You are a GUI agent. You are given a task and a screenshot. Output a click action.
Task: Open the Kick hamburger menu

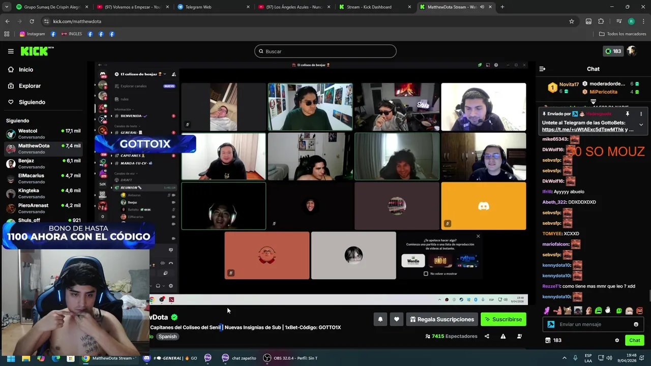(11, 51)
